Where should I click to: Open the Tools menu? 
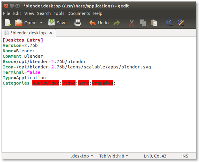tap(59, 13)
